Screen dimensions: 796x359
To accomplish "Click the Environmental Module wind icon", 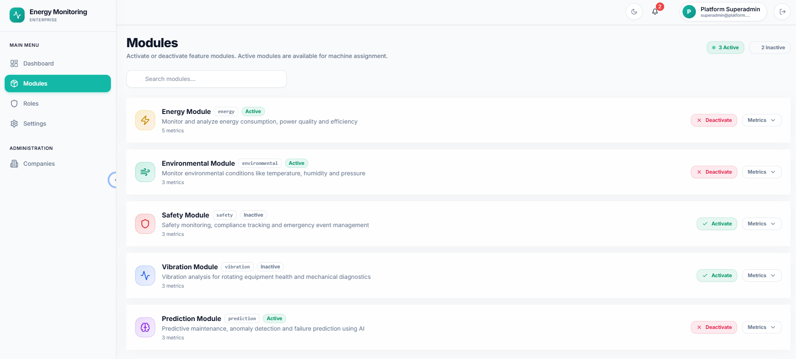I will tap(145, 172).
